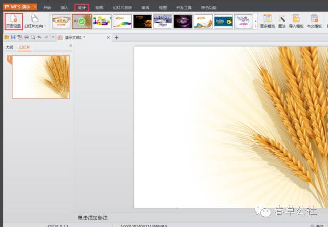Click the main slide canvas

pyautogui.click(x=231, y=127)
